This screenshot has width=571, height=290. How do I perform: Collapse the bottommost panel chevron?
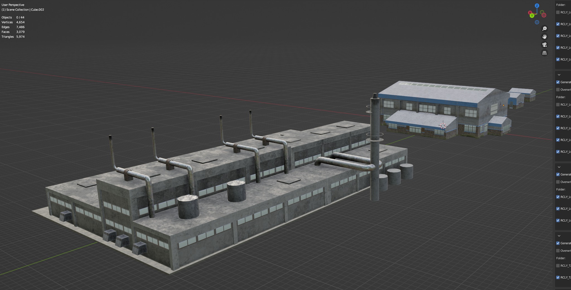[x=559, y=236]
